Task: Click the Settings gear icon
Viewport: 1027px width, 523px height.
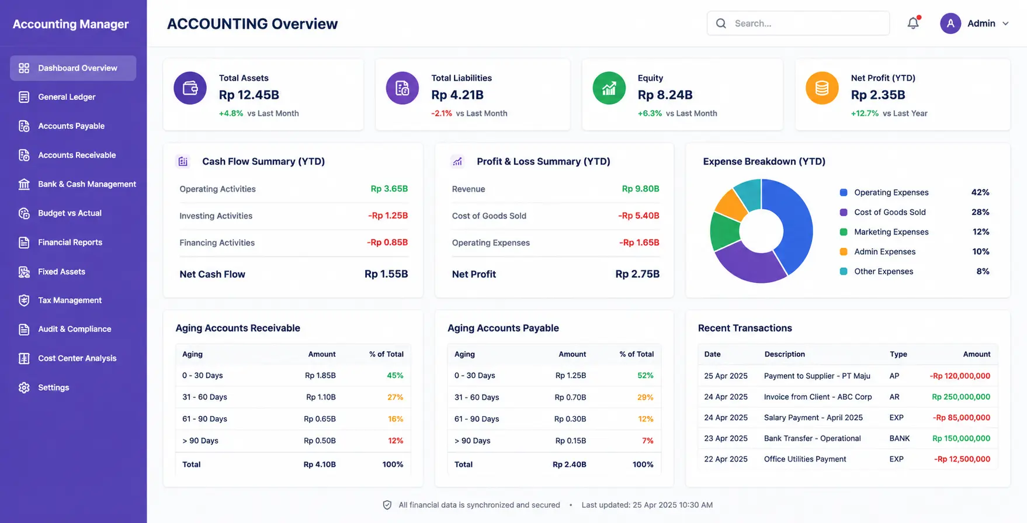Action: (x=24, y=387)
